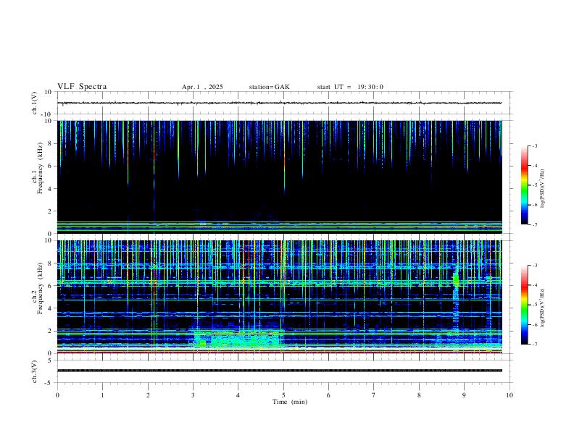Select the "start UT = 19:30:0" text

pyautogui.click(x=350, y=87)
